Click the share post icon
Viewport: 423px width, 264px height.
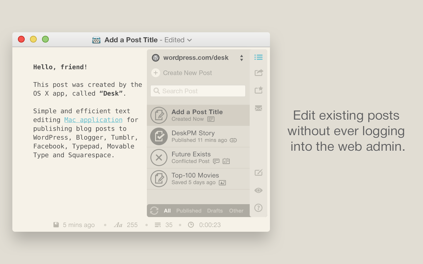258,72
